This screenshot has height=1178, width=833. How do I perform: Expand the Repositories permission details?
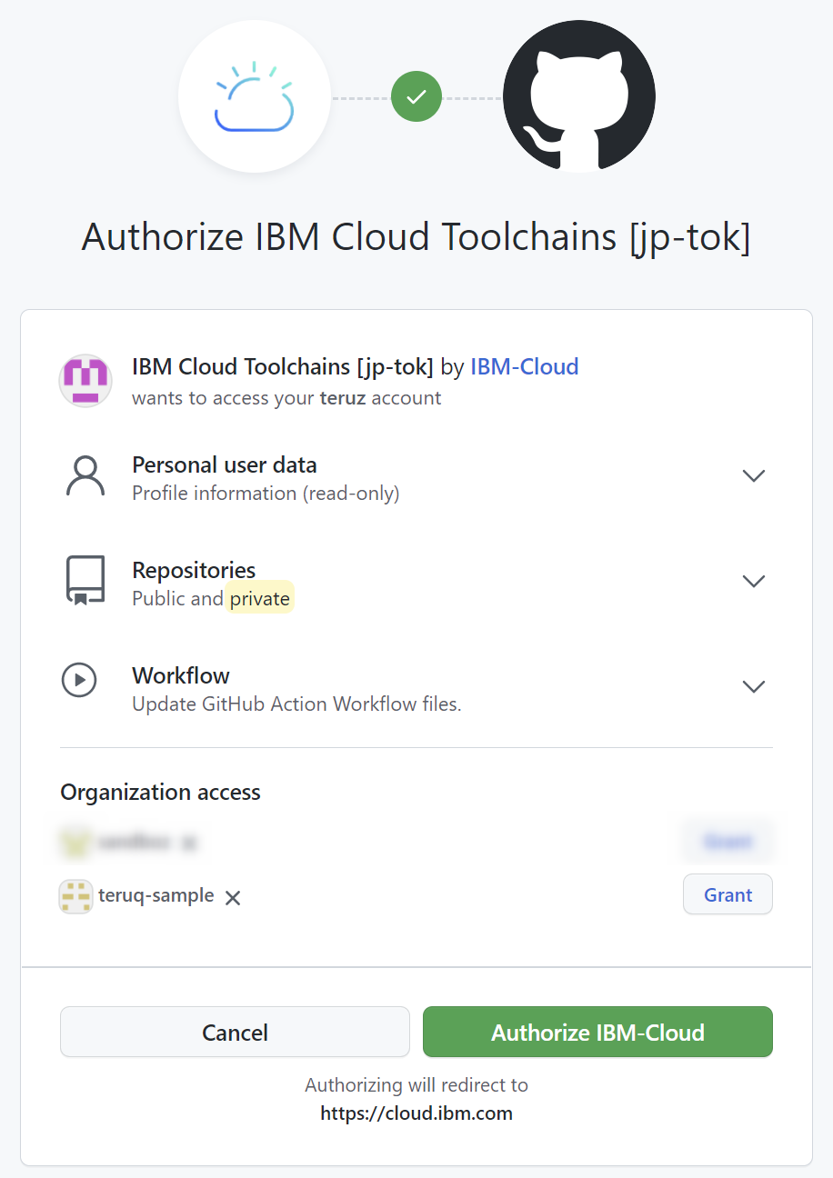(754, 581)
